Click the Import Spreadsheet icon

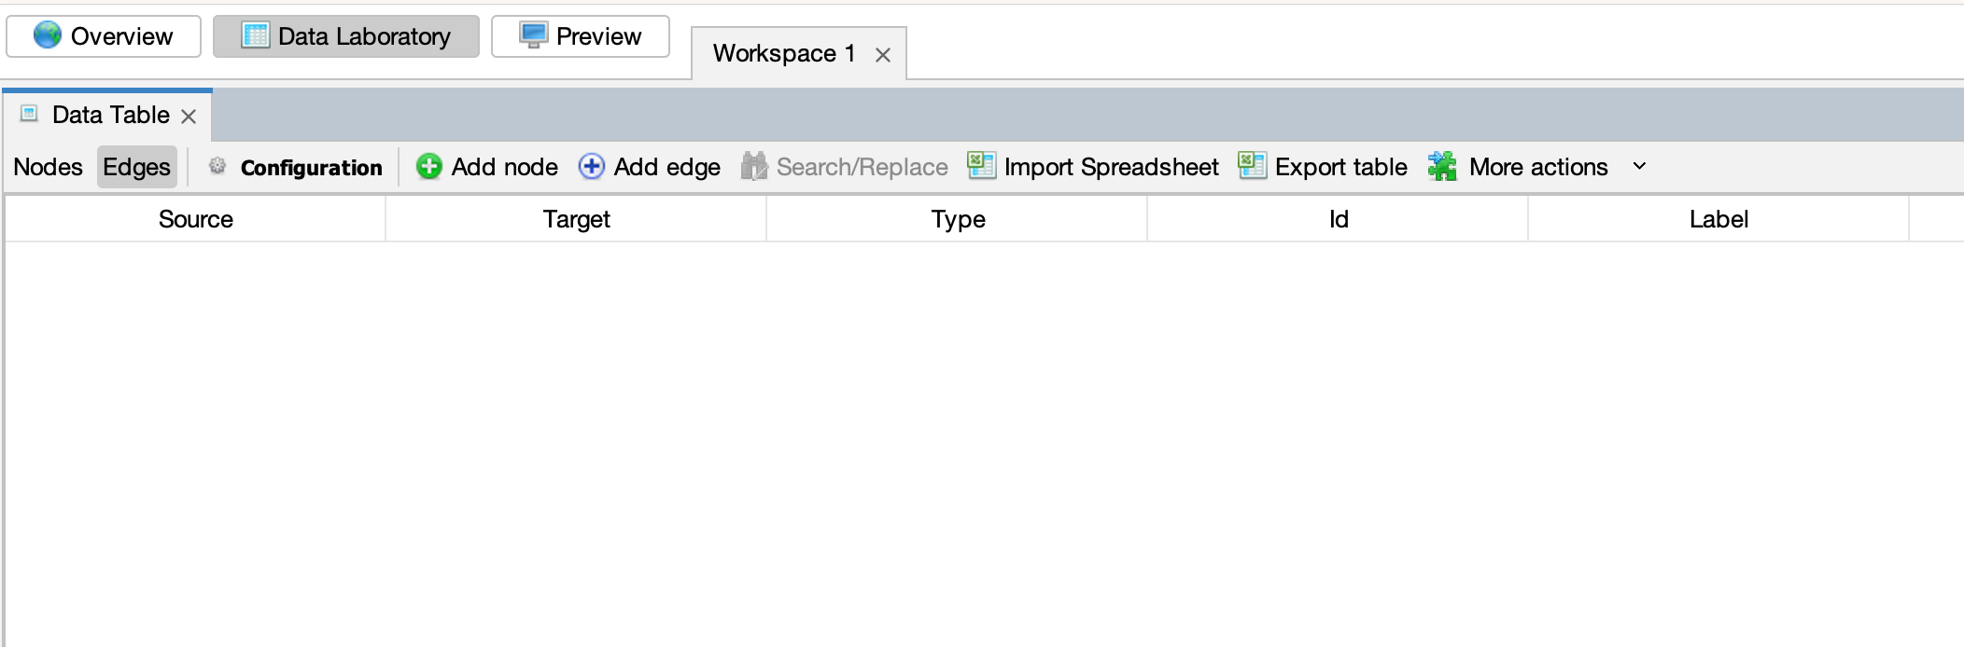coord(981,166)
